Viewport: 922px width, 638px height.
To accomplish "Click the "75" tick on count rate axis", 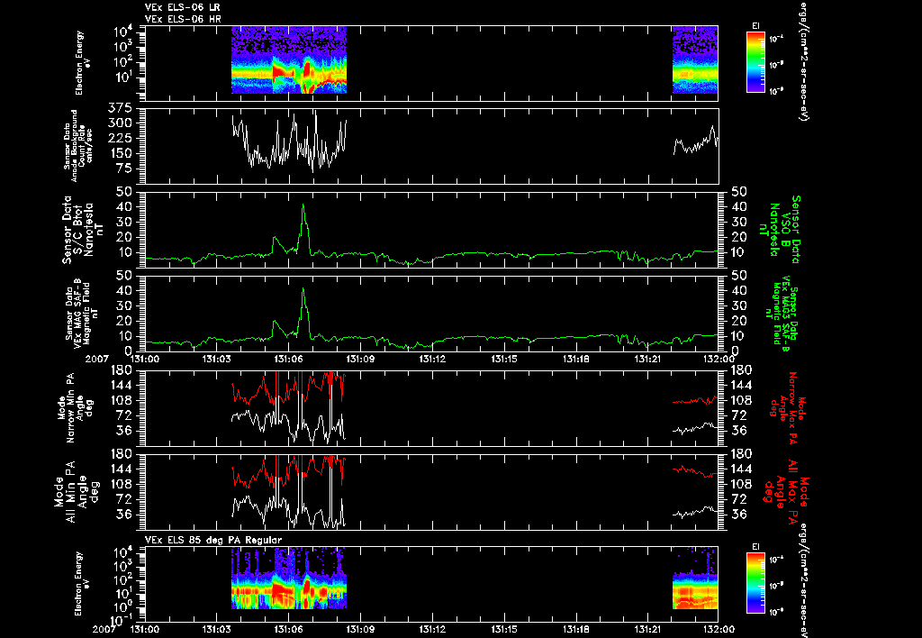I will point(124,169).
